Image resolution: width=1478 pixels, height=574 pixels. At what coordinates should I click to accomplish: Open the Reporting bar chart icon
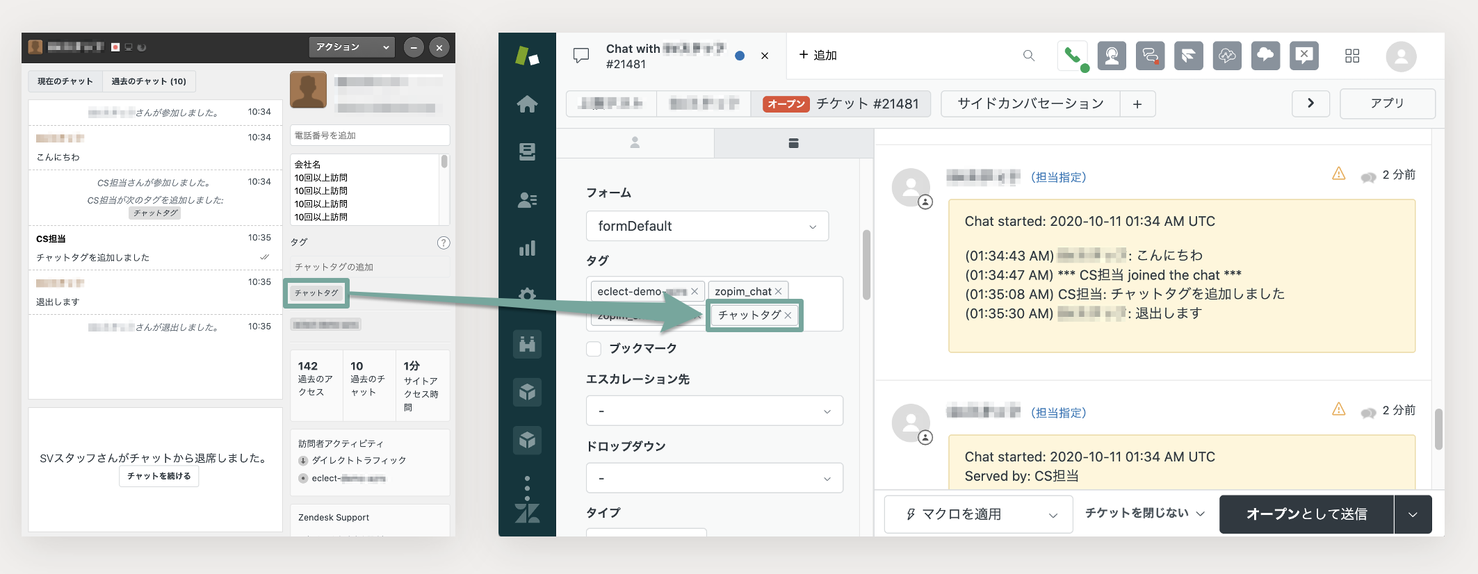tap(527, 248)
